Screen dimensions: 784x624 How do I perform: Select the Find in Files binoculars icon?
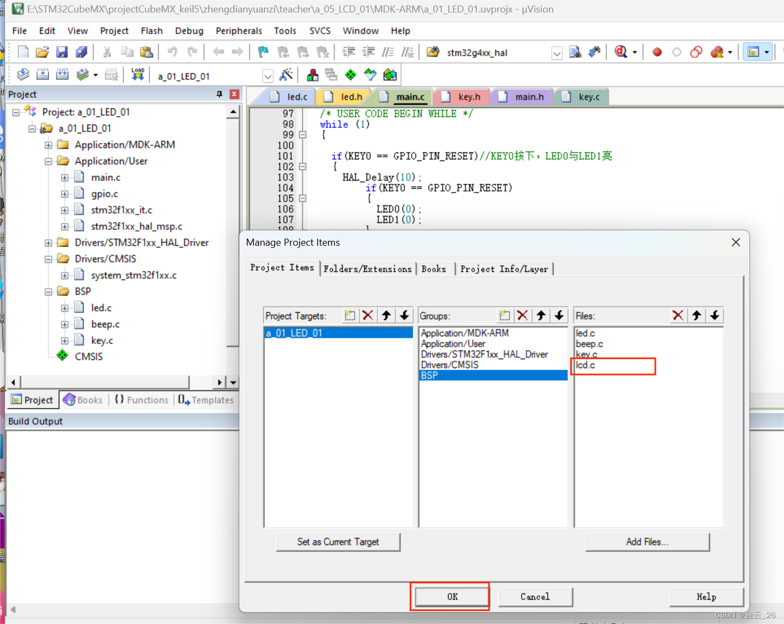(x=575, y=52)
